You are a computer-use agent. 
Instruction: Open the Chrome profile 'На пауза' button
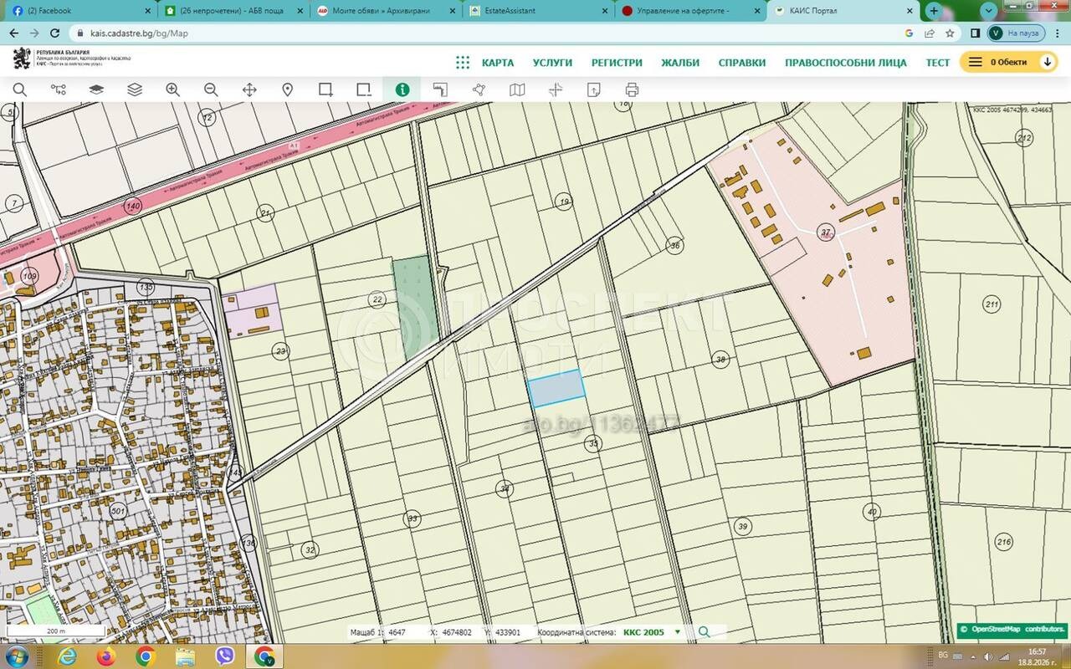1016,33
